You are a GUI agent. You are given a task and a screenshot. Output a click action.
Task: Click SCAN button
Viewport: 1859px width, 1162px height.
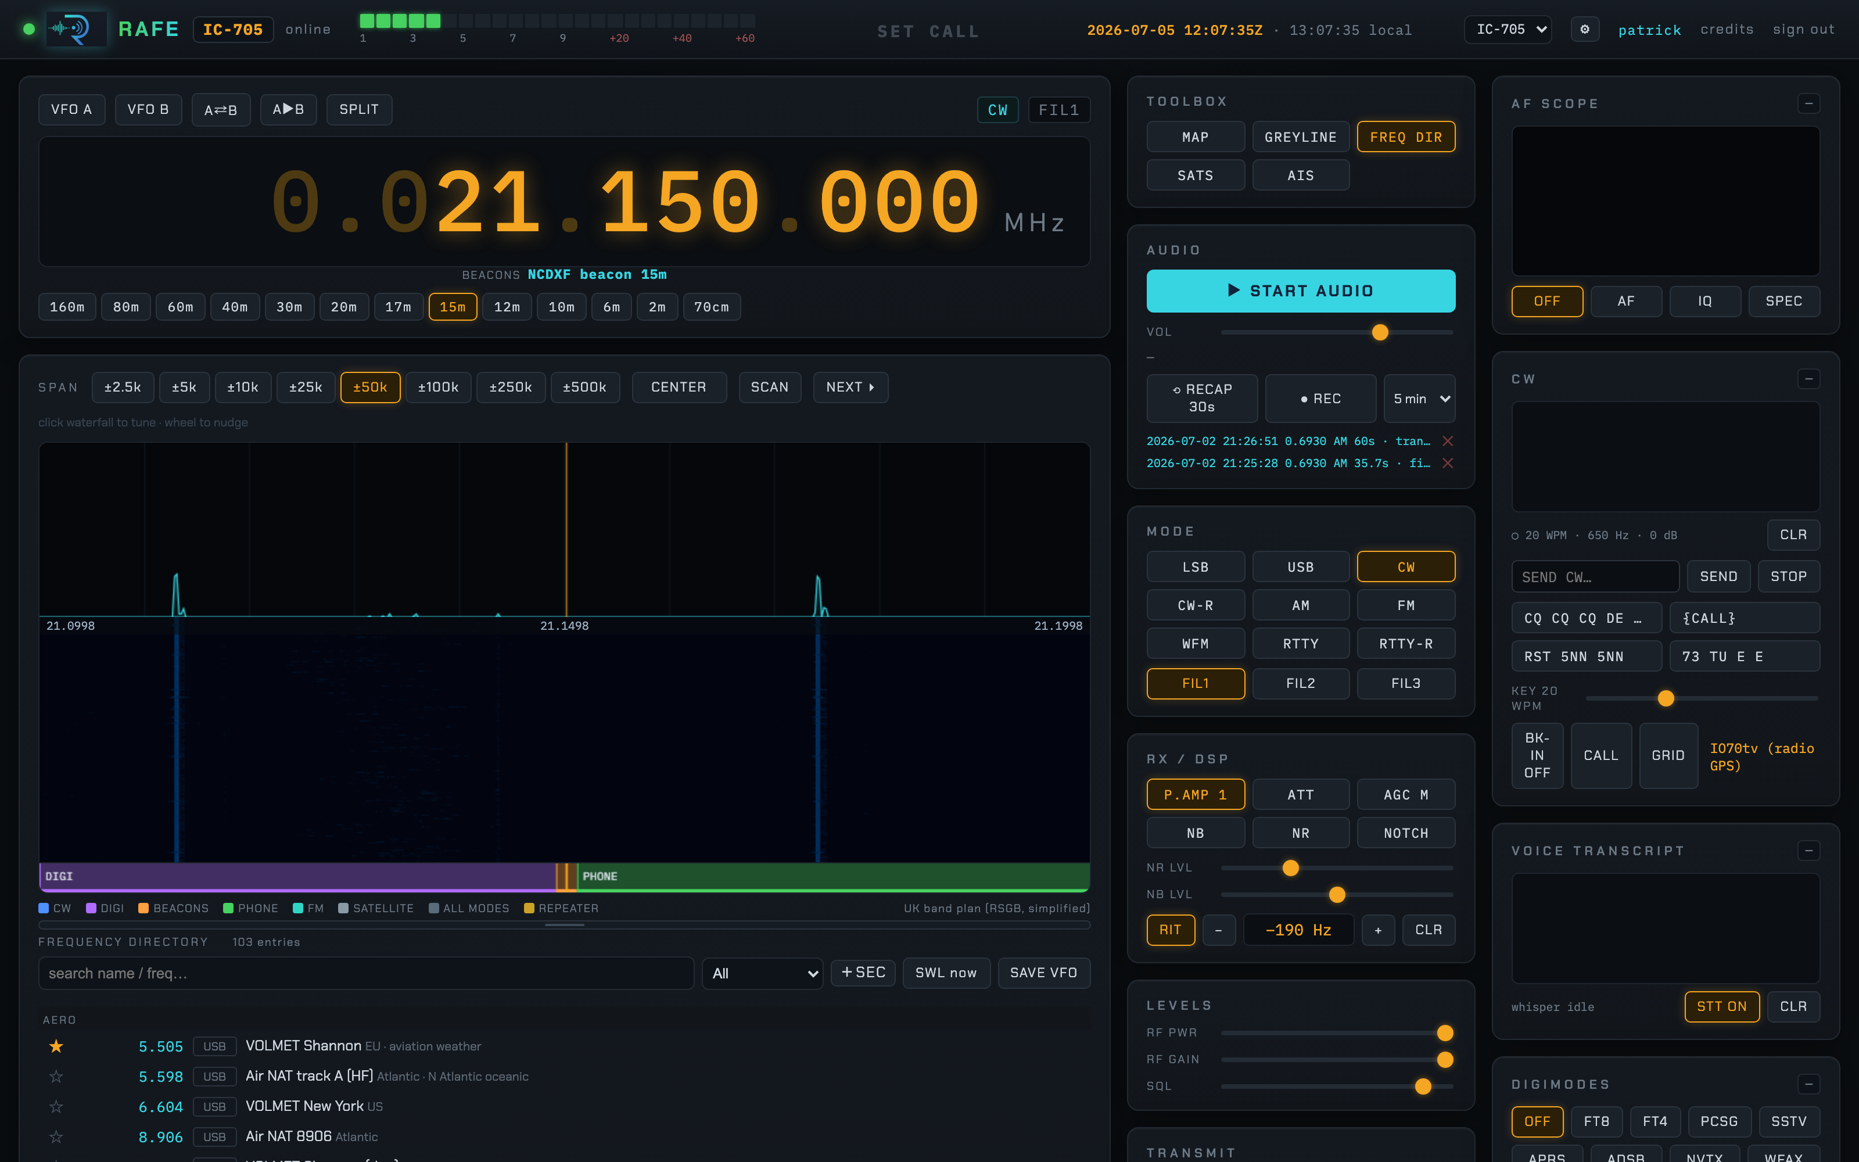(769, 388)
